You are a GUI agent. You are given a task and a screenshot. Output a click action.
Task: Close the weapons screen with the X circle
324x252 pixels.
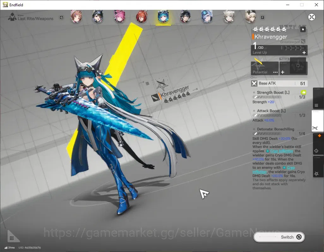(312, 17)
